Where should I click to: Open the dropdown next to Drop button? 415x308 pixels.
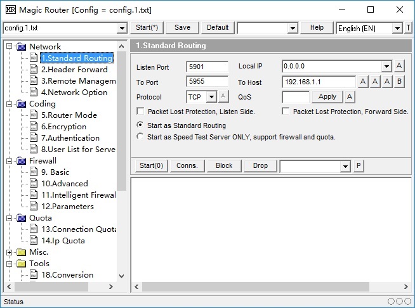click(345, 166)
